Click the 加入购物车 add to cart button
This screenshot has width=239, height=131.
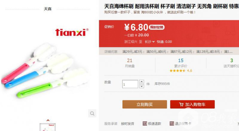[192, 104]
